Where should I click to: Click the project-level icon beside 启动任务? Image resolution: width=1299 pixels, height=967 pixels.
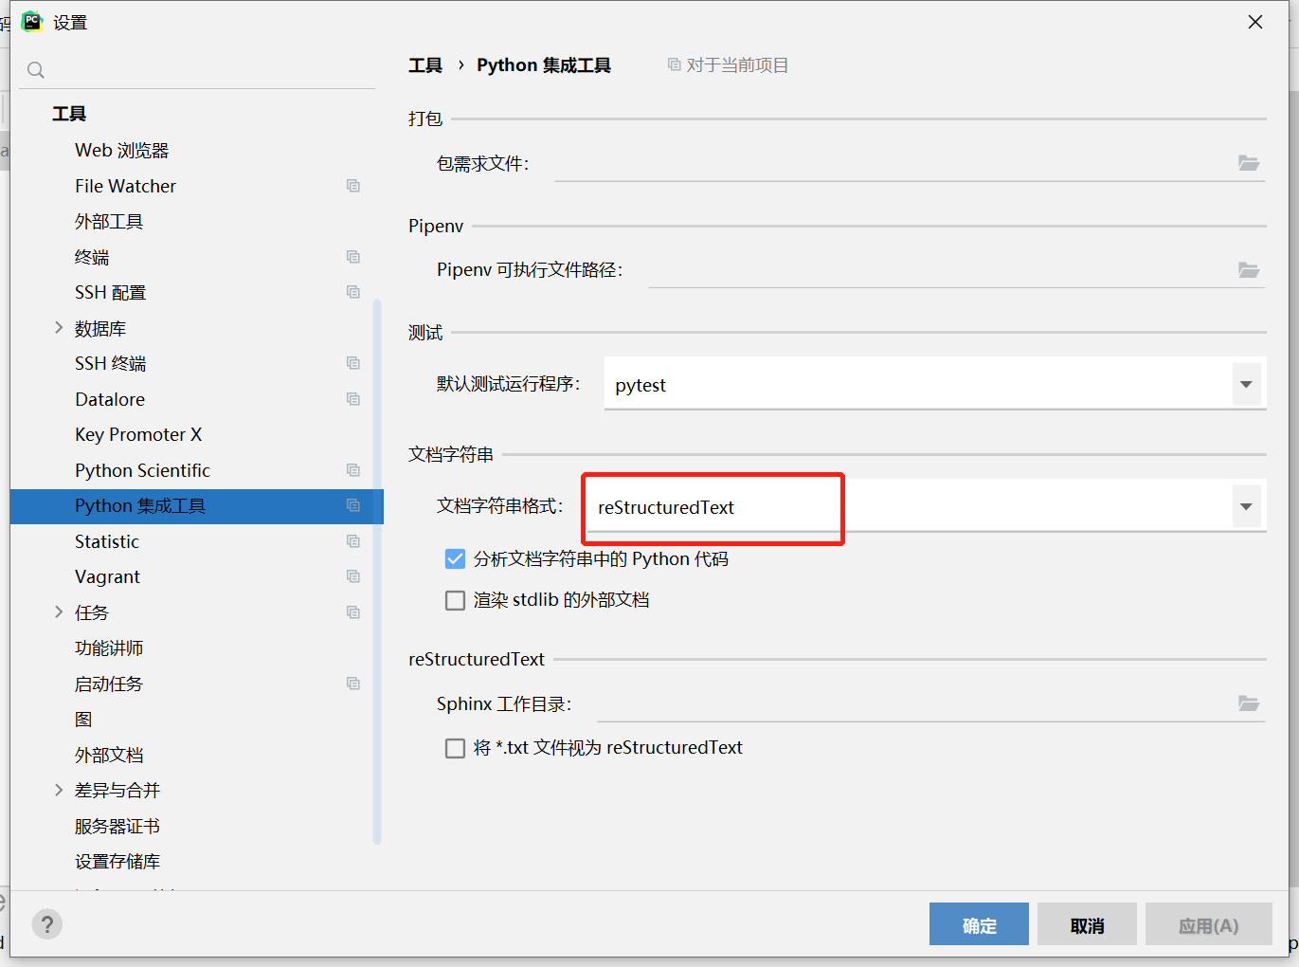point(353,684)
